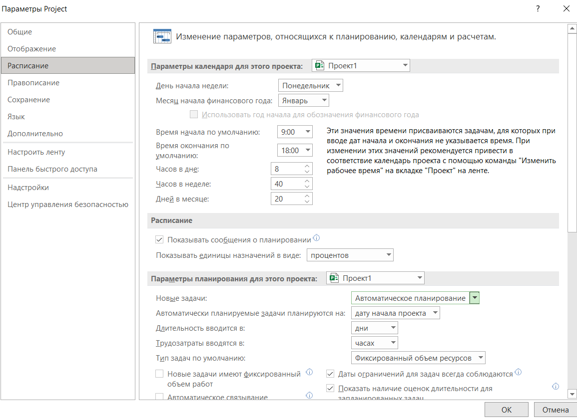This screenshot has height=419, width=577.
Task: Click the help question mark icon
Action: pyautogui.click(x=538, y=9)
